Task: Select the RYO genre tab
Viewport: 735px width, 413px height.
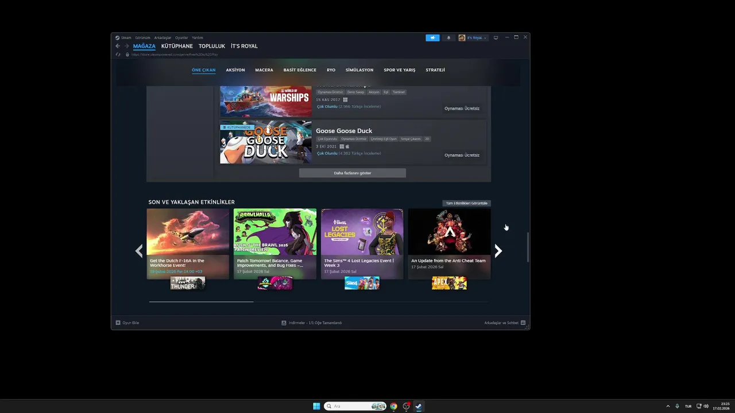Action: [x=331, y=70]
